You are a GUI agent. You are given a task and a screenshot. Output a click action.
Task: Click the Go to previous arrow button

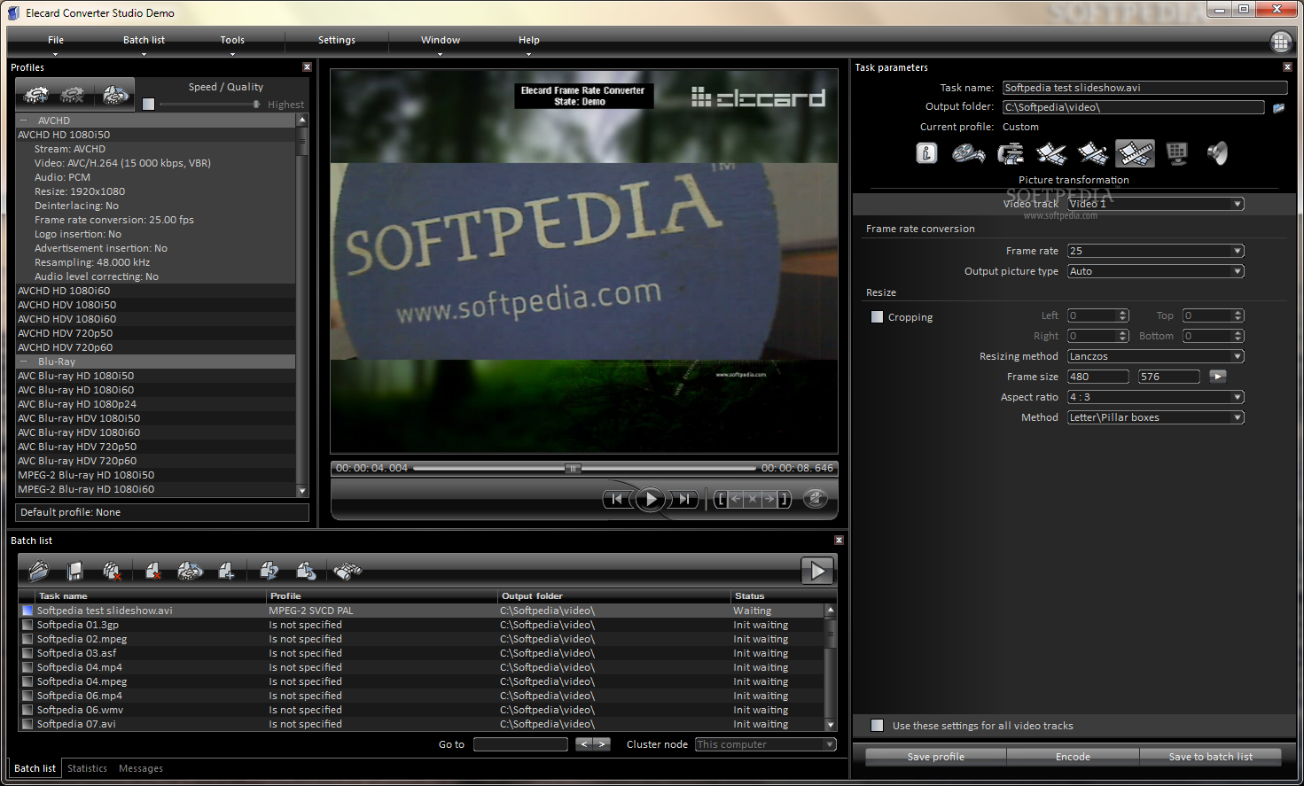pyautogui.click(x=584, y=744)
